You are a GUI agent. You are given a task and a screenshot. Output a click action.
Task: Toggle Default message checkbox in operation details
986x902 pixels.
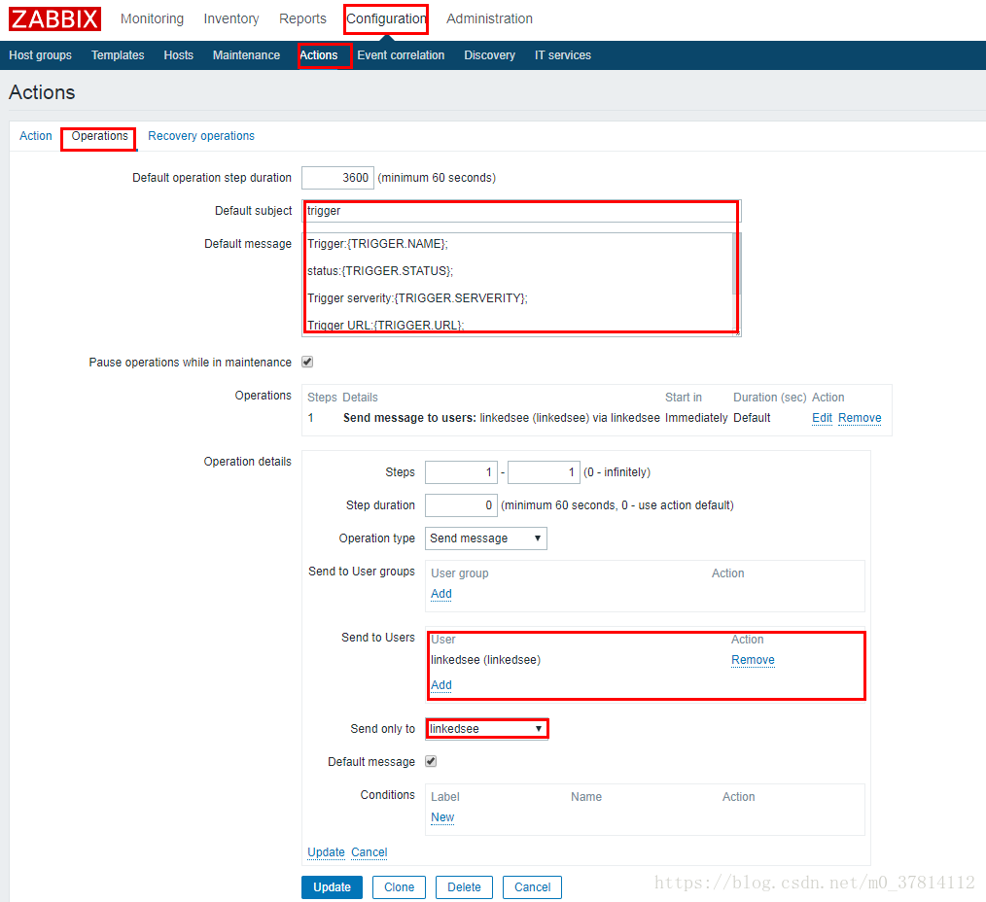pyautogui.click(x=431, y=762)
